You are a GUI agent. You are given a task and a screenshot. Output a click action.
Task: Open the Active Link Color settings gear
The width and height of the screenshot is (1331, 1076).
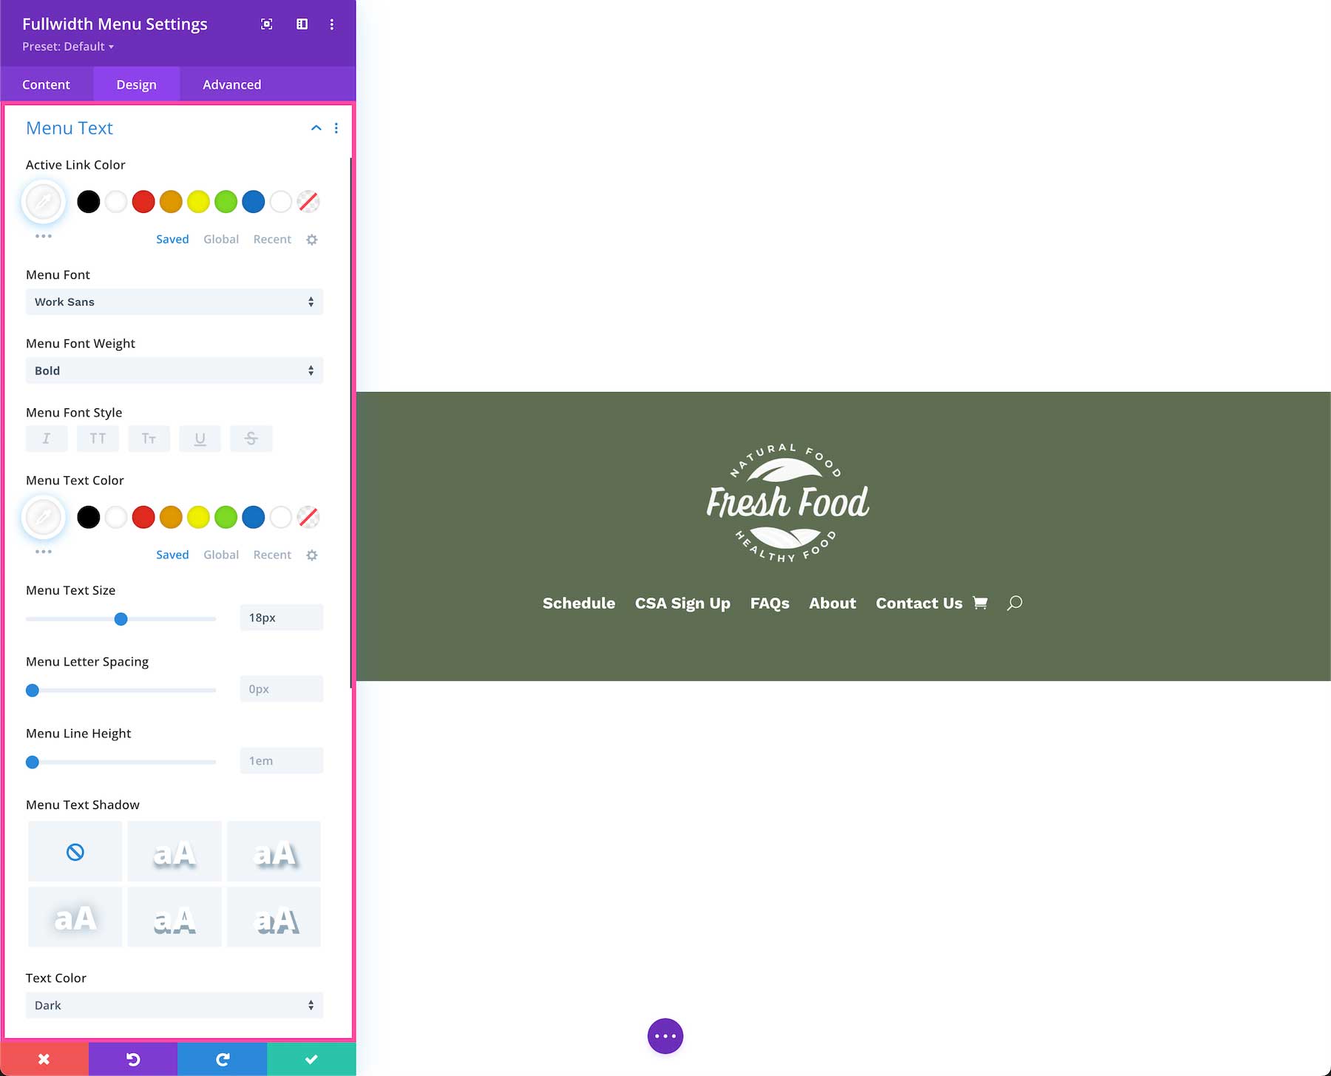coord(311,239)
